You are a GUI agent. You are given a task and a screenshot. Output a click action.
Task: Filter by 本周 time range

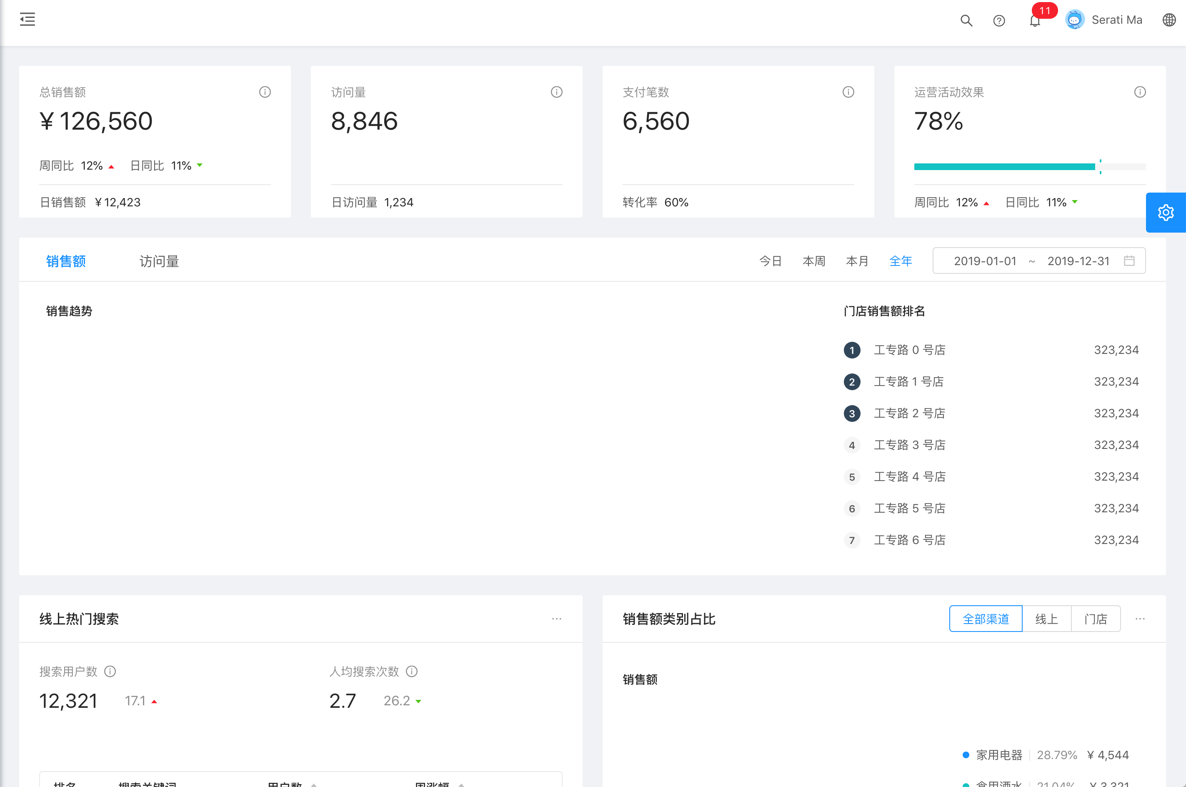(814, 261)
